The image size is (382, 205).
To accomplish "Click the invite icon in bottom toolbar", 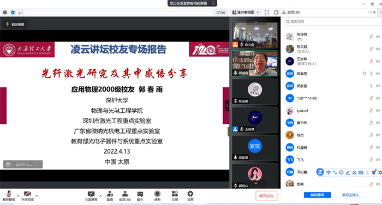I will [110, 194].
